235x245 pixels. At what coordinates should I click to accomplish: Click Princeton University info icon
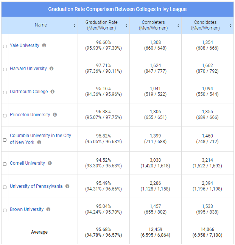coord(55,115)
